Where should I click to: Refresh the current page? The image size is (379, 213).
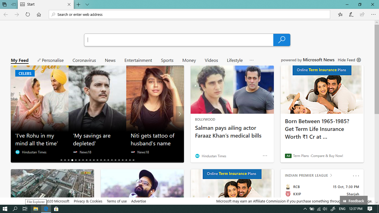click(28, 14)
